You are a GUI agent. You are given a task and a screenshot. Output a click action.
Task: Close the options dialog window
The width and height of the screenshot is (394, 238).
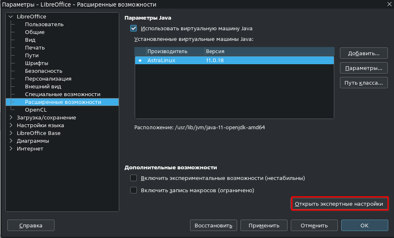389,4
